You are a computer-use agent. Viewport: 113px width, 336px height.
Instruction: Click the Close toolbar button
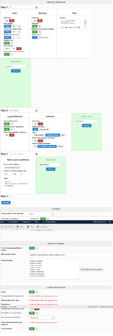(21, 226)
